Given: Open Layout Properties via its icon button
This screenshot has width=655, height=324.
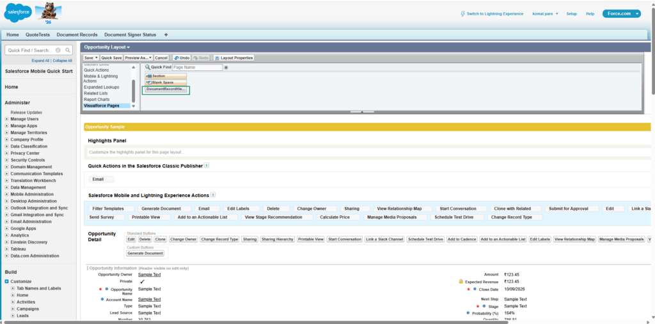Looking at the screenshot, I should (x=233, y=58).
